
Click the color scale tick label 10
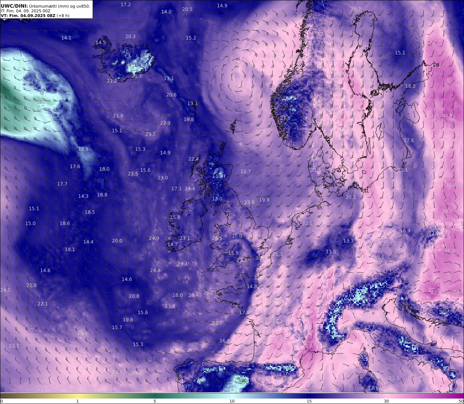(x=232, y=401)
